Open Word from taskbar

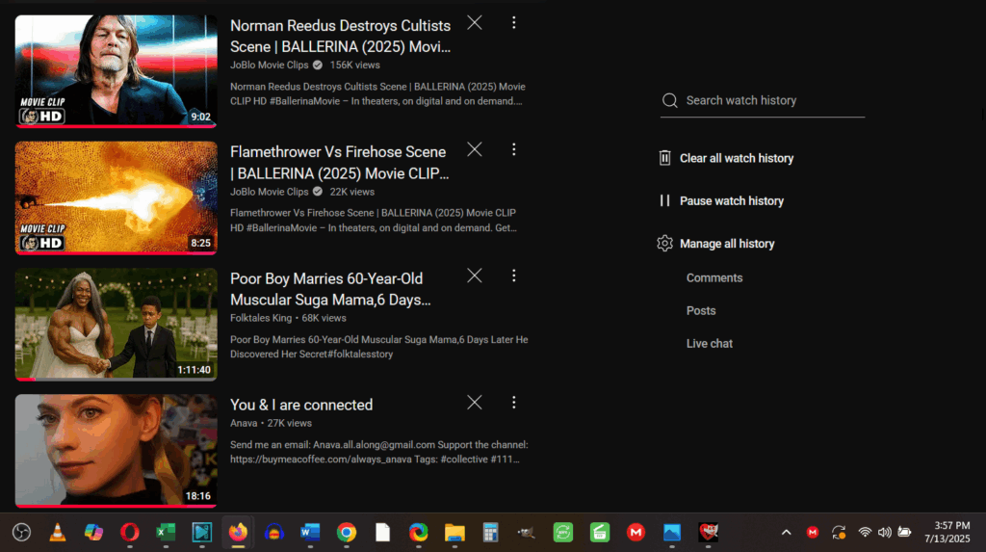pyautogui.click(x=310, y=533)
